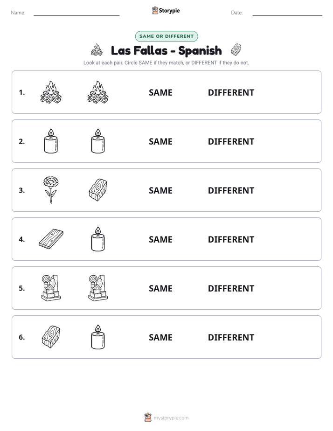Image resolution: width=333 pixels, height=431 pixels.
Task: Mark DIFFERENT for pair 6
Action: [x=231, y=337]
